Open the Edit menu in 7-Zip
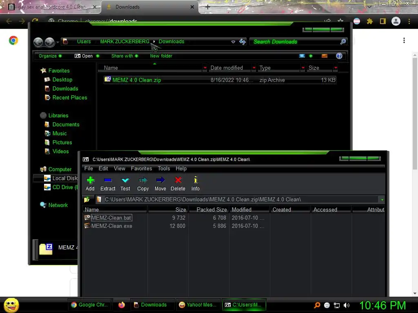This screenshot has height=313, width=418. click(x=103, y=168)
